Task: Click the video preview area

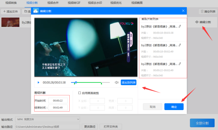Action: 86,47
